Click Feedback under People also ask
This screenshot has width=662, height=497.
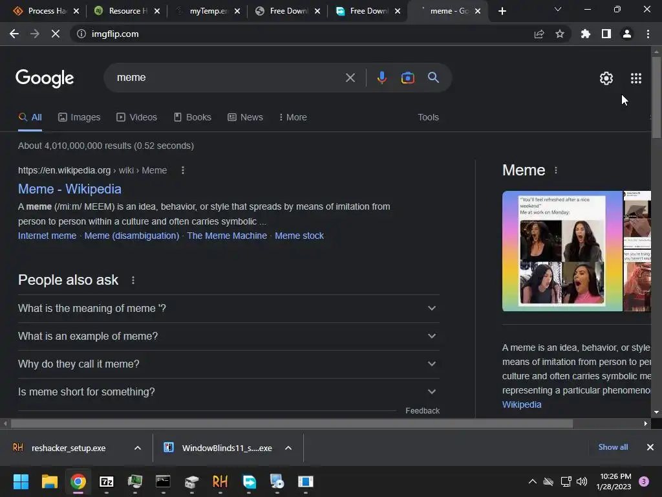click(422, 411)
